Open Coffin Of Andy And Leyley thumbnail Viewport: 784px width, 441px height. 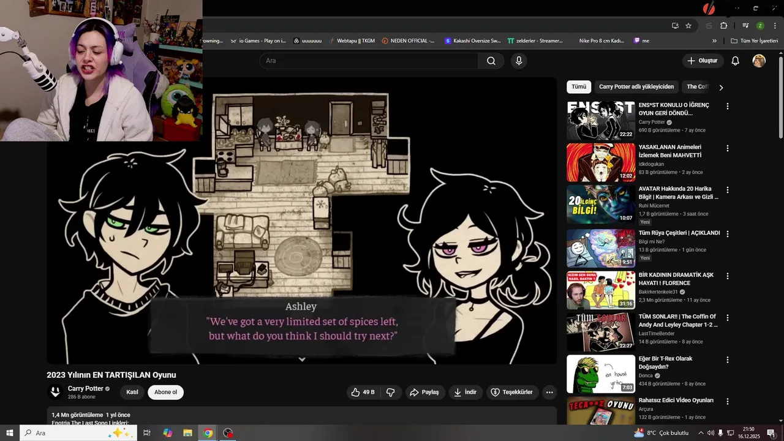pos(601,332)
